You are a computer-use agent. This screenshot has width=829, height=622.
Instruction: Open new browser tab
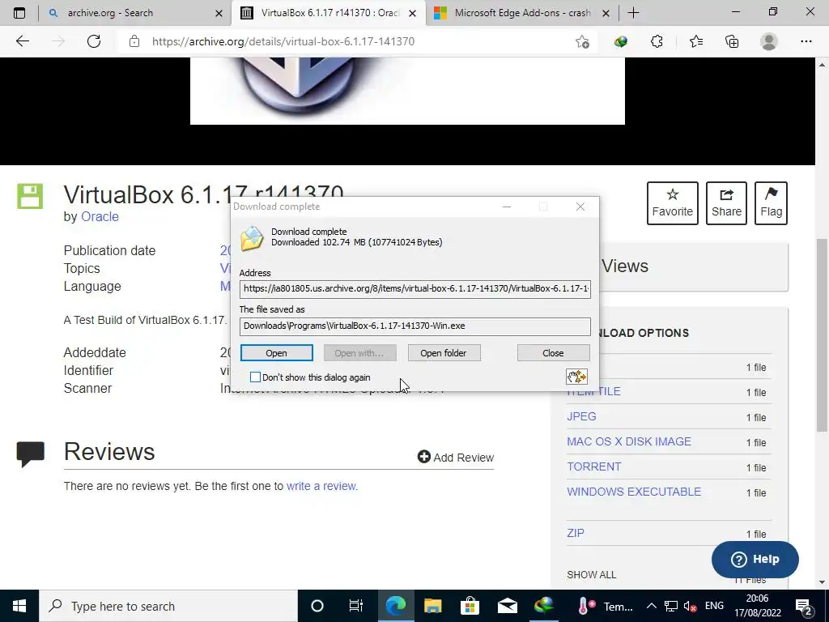pos(633,13)
